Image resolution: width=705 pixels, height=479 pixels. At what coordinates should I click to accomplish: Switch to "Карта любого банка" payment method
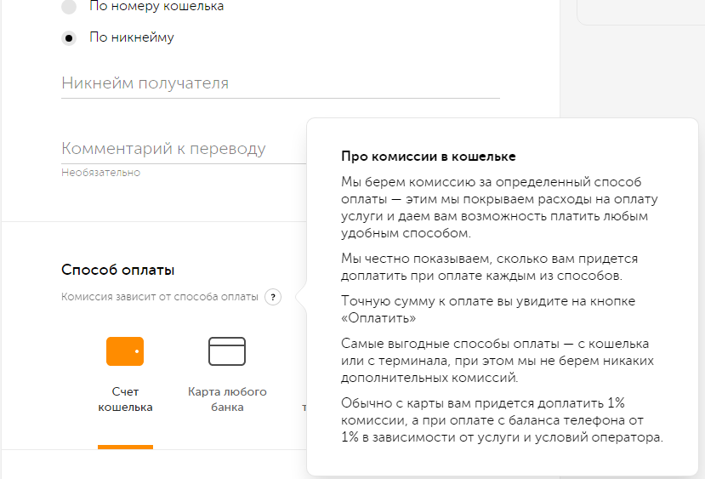coord(227,400)
